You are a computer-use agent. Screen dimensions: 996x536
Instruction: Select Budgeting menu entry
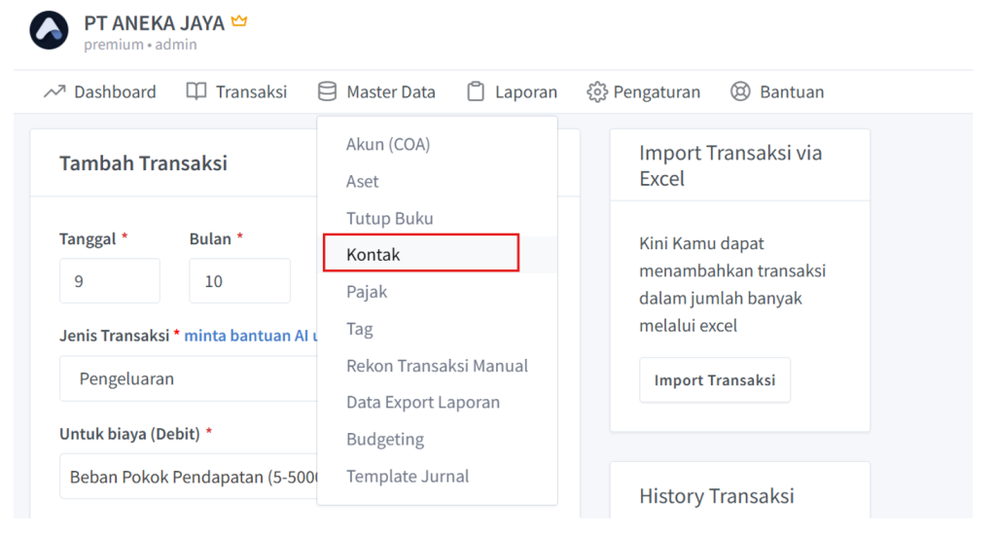click(385, 439)
